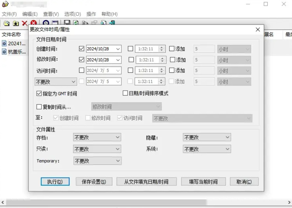This screenshot has height=208, width=292.
Task: Open the 修改时间 date picker dropdown
Action: click(x=118, y=60)
